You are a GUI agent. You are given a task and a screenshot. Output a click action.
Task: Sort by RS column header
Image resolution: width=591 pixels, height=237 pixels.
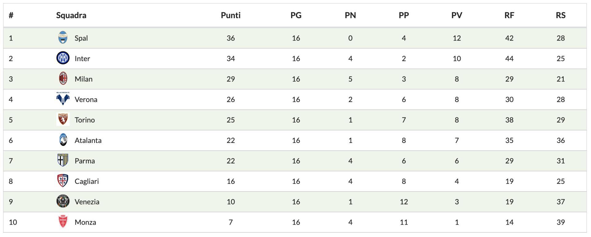click(561, 15)
